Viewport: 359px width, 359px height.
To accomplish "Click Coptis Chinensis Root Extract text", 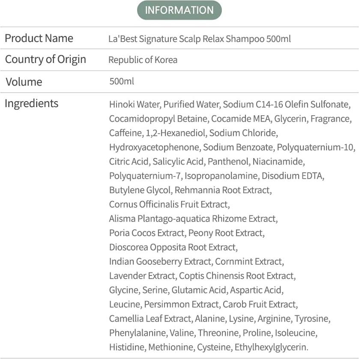I will point(236,275).
